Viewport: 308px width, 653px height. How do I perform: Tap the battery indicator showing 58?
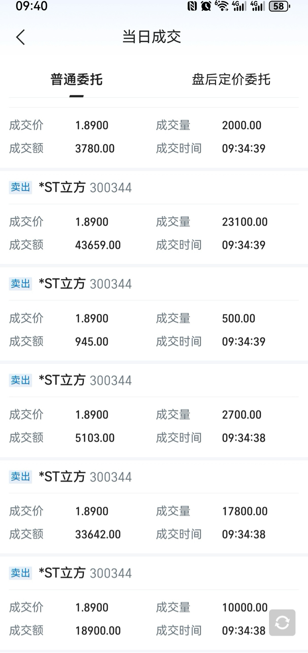click(x=280, y=6)
